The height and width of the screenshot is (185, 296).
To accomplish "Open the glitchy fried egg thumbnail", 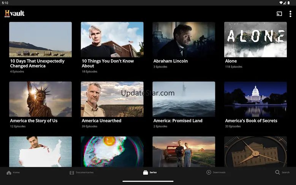I will [x=112, y=152].
